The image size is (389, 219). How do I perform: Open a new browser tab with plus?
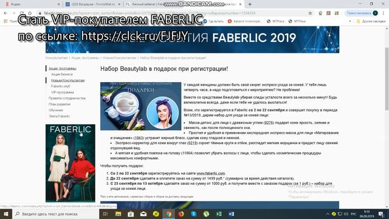pyautogui.click(x=250, y=4)
